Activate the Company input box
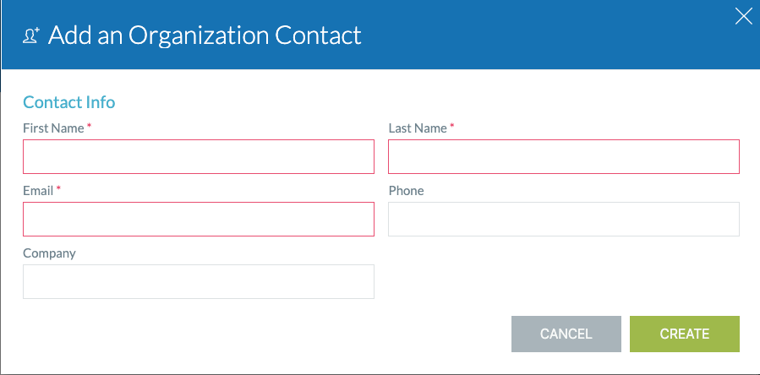This screenshot has width=760, height=375. 198,281
